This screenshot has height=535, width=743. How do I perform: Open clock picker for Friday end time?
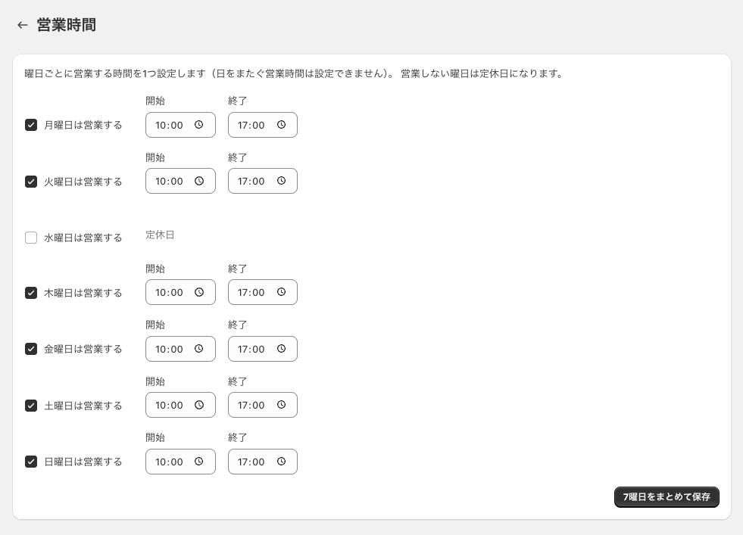[282, 349]
